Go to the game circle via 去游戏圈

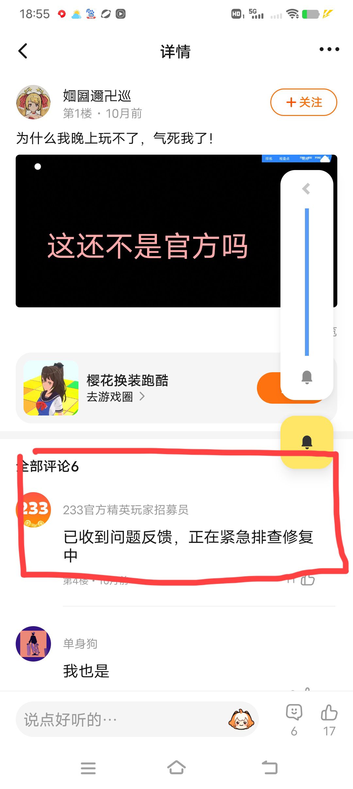(x=109, y=397)
